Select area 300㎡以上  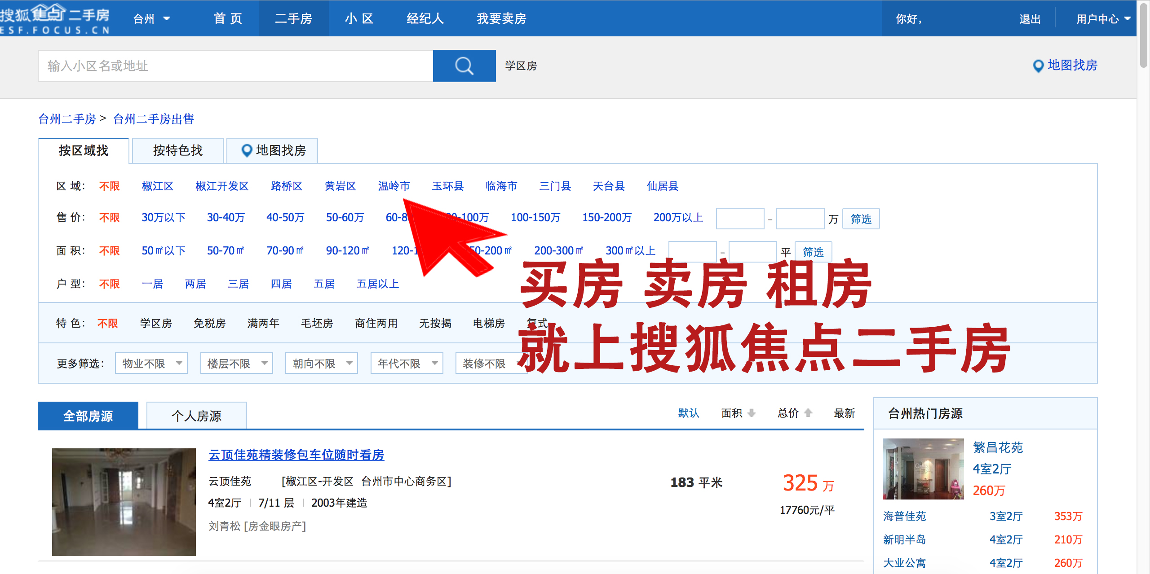click(631, 250)
